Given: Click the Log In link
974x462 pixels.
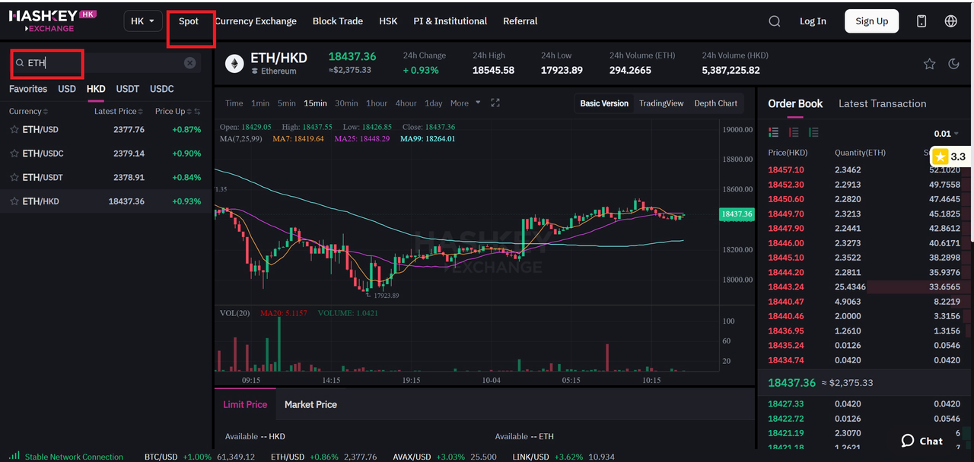Looking at the screenshot, I should (x=813, y=21).
